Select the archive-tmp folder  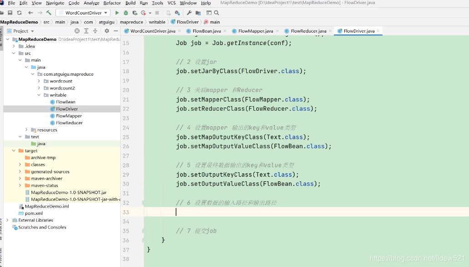tap(43, 158)
